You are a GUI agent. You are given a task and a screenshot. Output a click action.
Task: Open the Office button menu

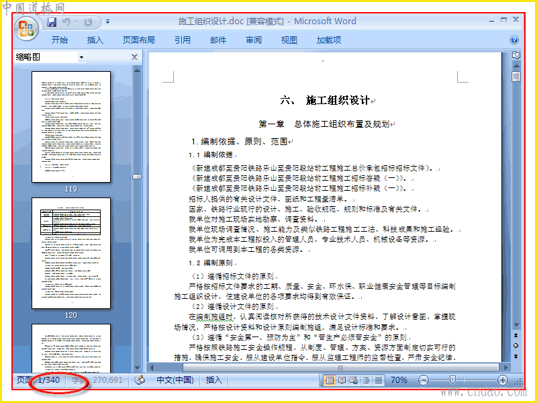(x=26, y=29)
